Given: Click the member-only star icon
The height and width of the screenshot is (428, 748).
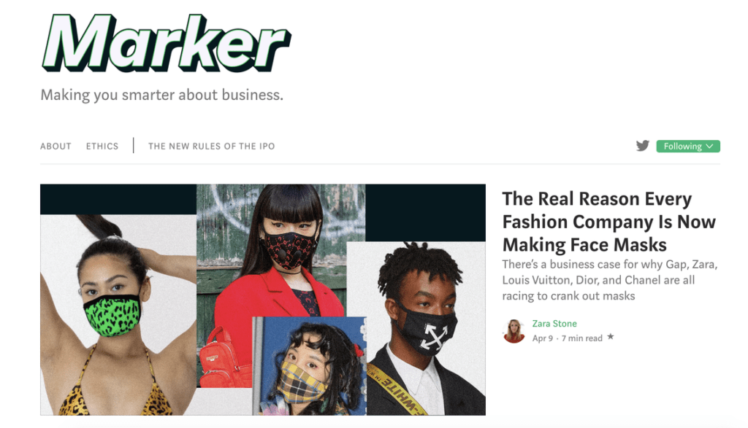Looking at the screenshot, I should (610, 337).
